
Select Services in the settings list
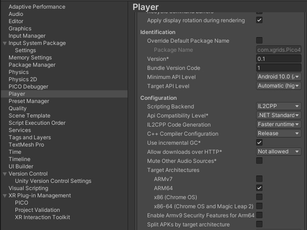[x=20, y=130]
